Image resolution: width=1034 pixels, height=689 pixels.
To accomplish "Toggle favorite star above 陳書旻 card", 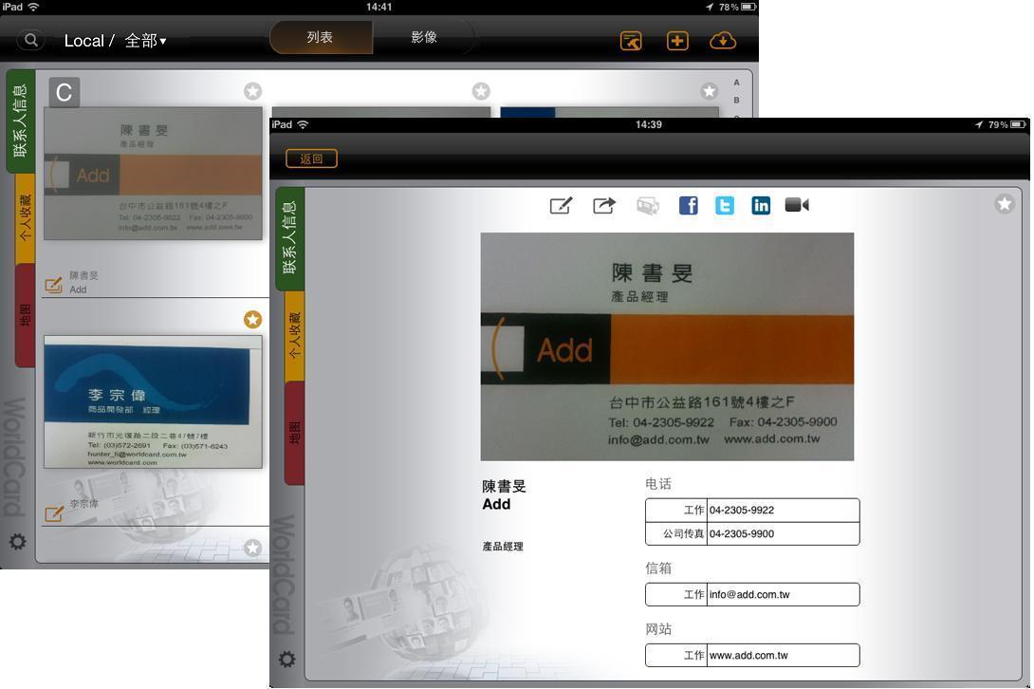I will [252, 91].
